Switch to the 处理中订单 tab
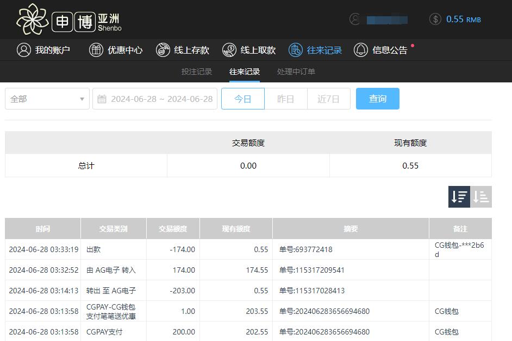512x341 pixels. (x=296, y=71)
